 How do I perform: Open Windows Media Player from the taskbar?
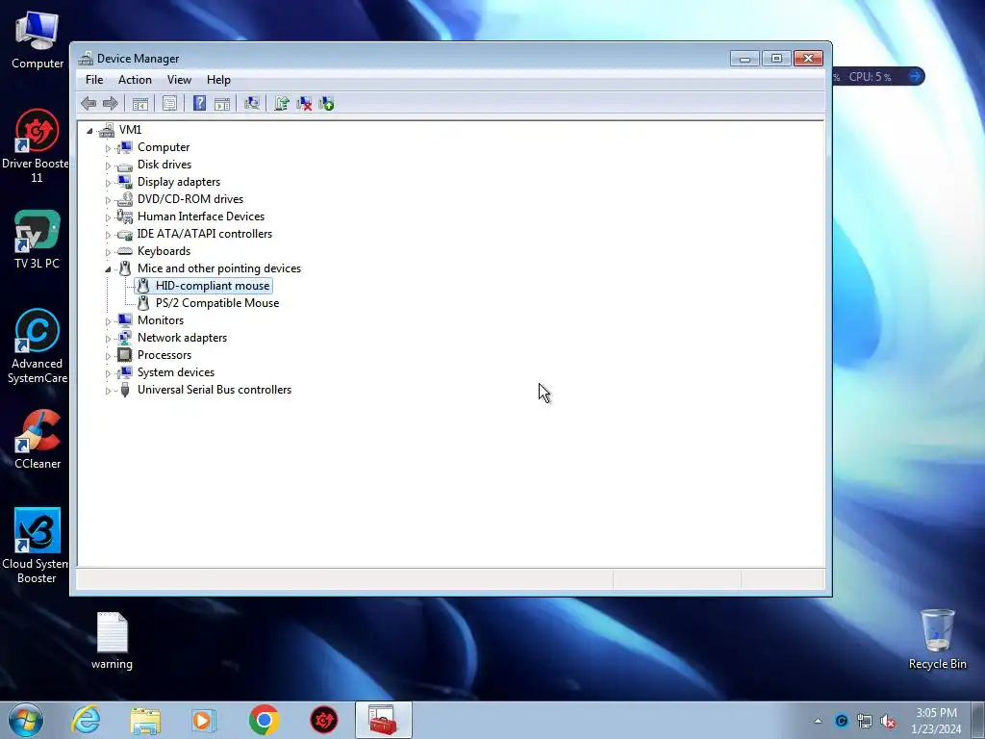pos(203,720)
